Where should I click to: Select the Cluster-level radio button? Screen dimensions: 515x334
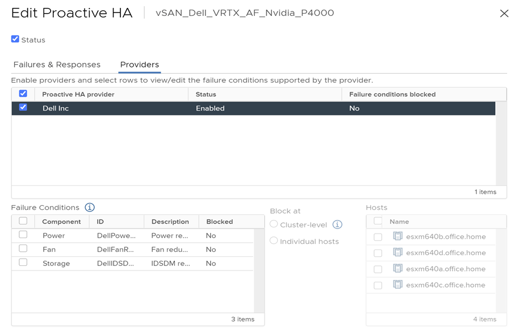[x=274, y=224]
